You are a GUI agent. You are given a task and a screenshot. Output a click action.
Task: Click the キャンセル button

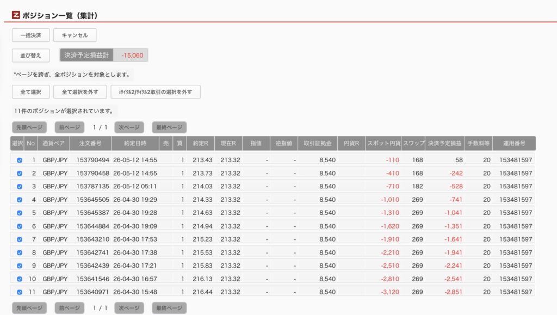75,35
